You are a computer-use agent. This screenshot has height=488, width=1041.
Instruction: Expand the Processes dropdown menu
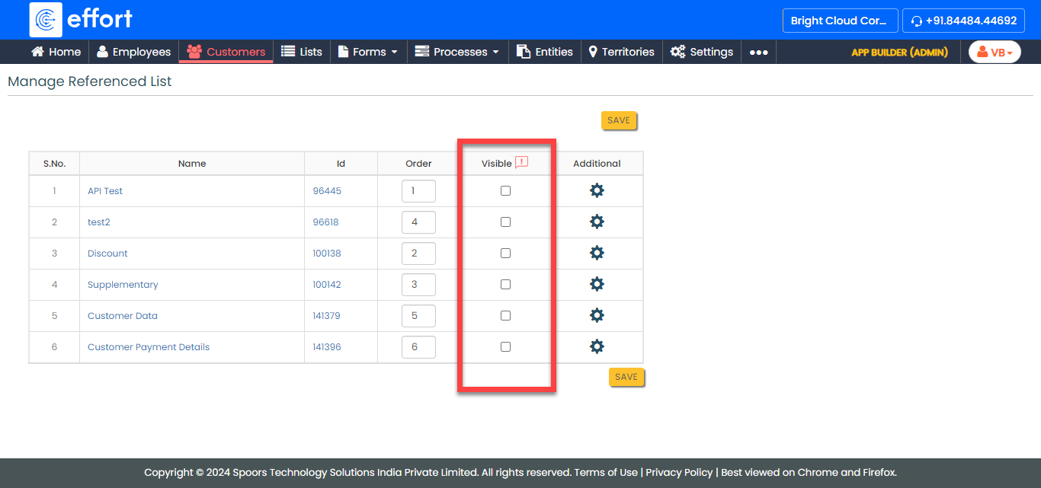[457, 52]
